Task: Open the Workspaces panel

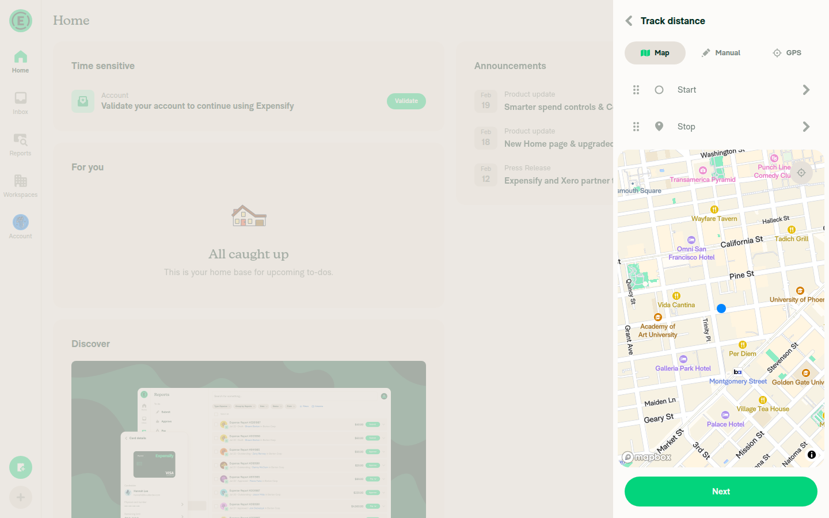Action: [x=20, y=185]
